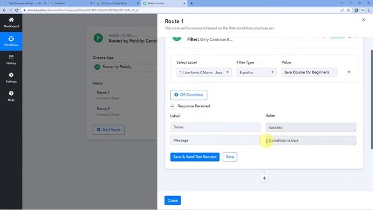Screen dimensions: 373x210
Task: Click the Condition is true value field
Action: pyautogui.click(x=311, y=141)
